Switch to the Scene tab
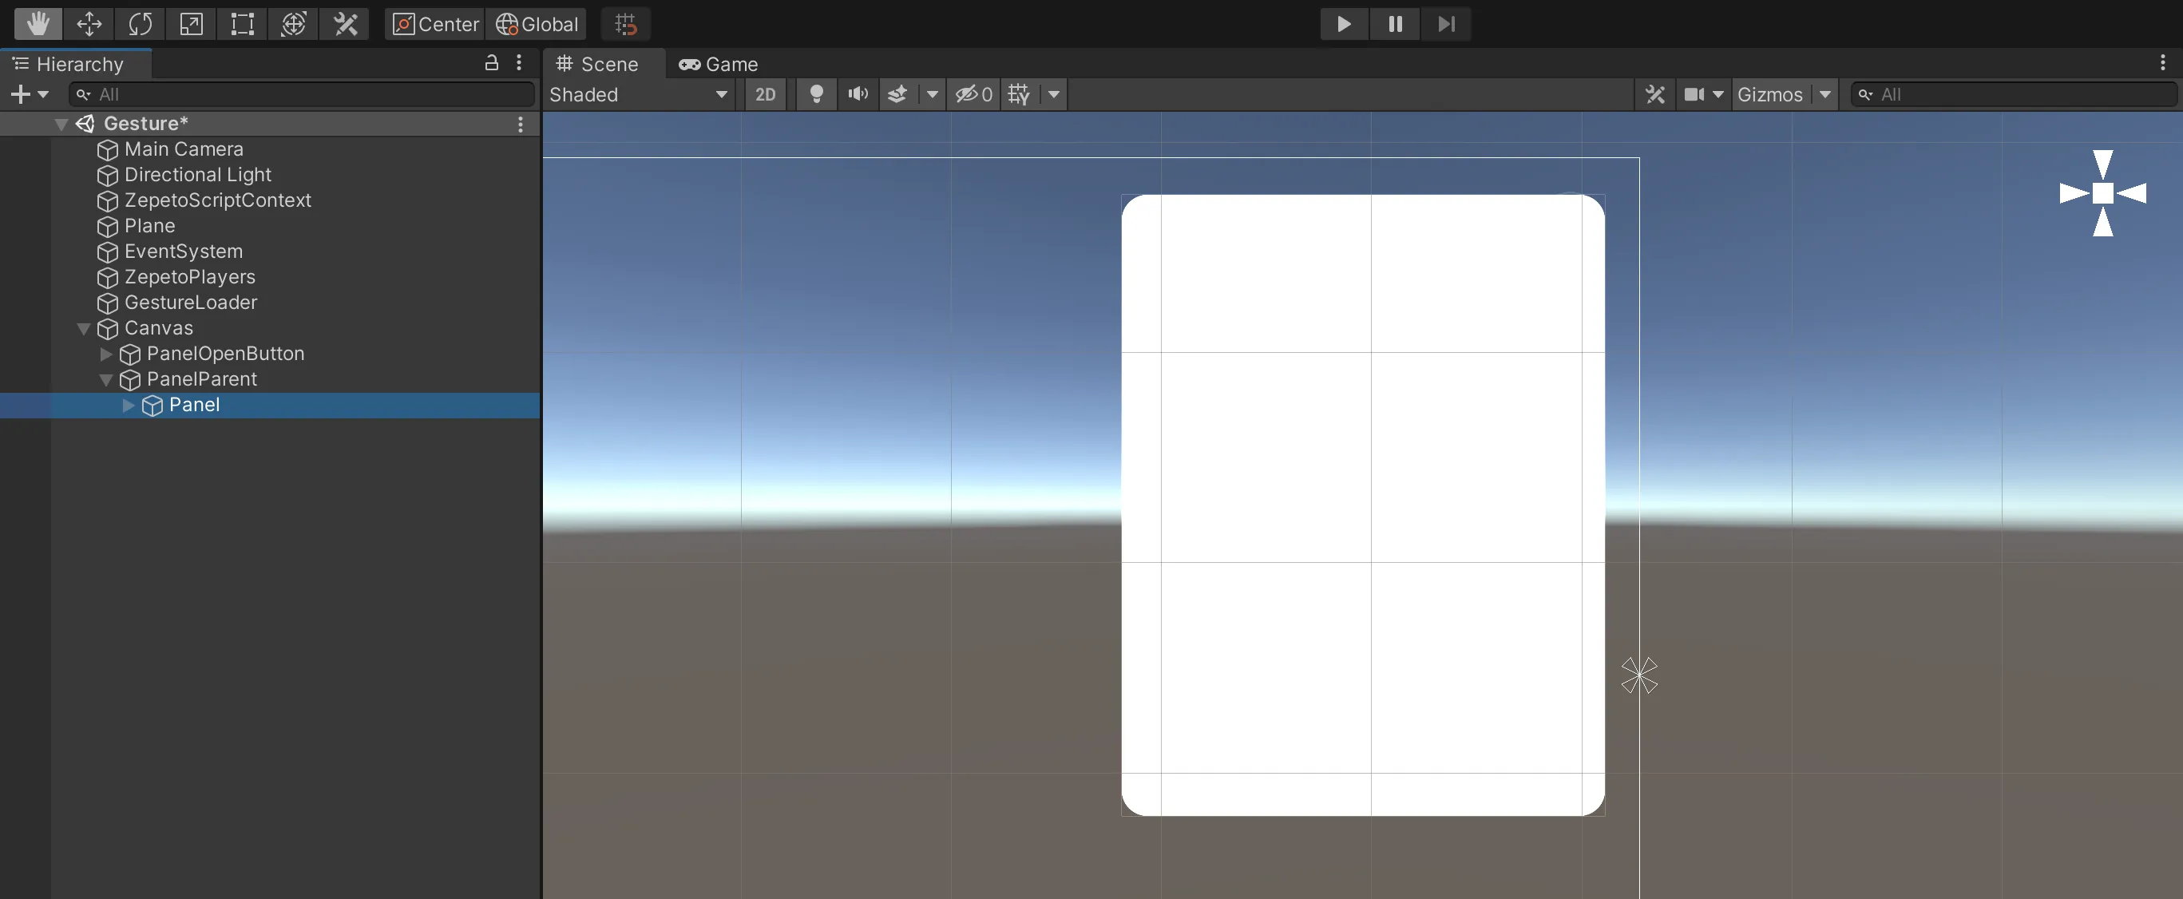This screenshot has width=2183, height=899. tap(608, 65)
